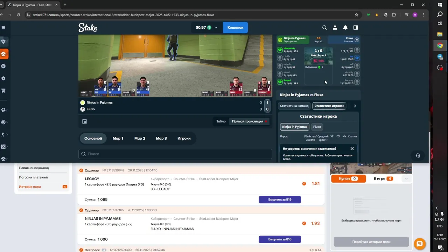
Task: Show Ninjas in Pyjamas player statistics
Action: point(295,127)
